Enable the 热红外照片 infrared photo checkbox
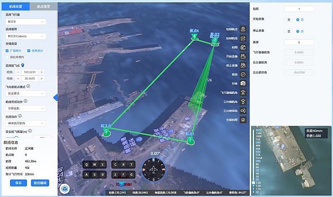Viewport: 333px width, 197px height. pos(7,57)
